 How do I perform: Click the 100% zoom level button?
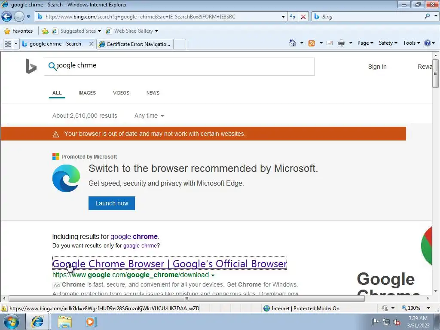411,308
